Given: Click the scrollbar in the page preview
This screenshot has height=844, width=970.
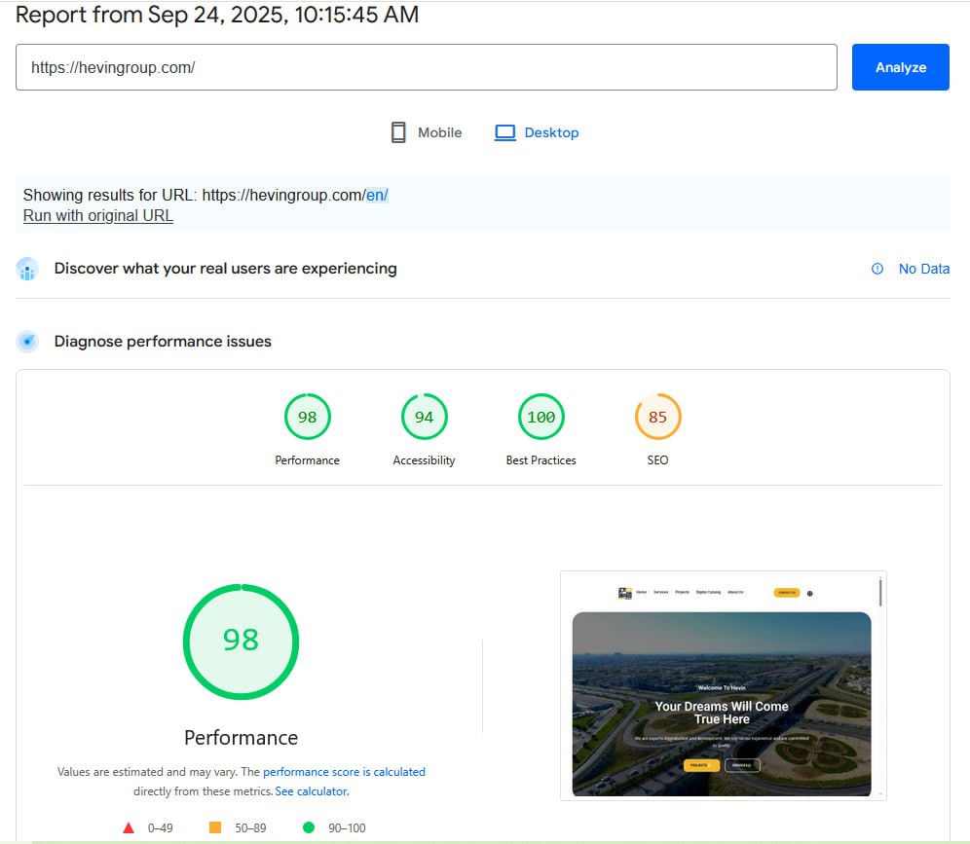Looking at the screenshot, I should 880,591.
